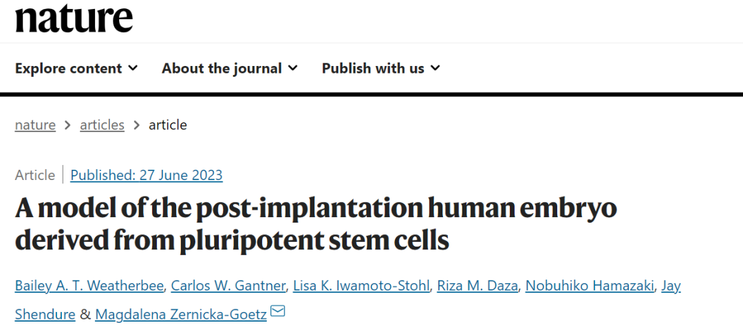Click the Article type label
The height and width of the screenshot is (336, 743).
(x=34, y=175)
